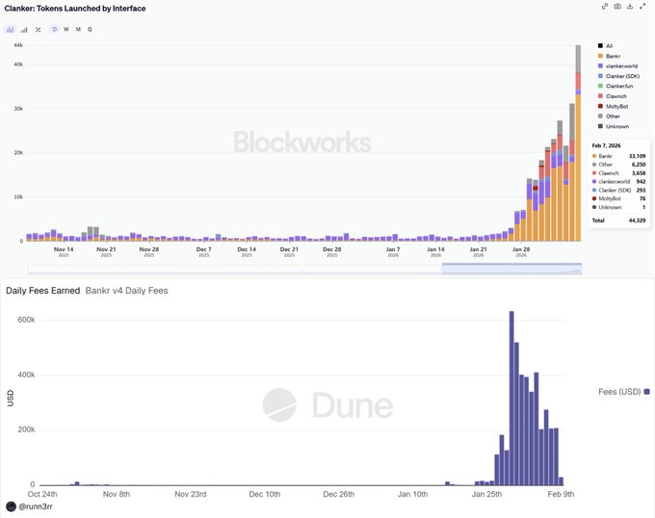Toggle Clanker (SDK) series in legend
This screenshot has width=655, height=518.
(x=618, y=76)
